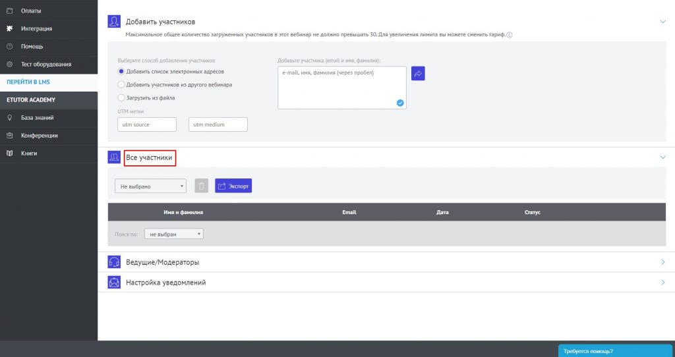The image size is (675, 357).
Task: Click the 'utm source' input field
Action: pyautogui.click(x=147, y=124)
